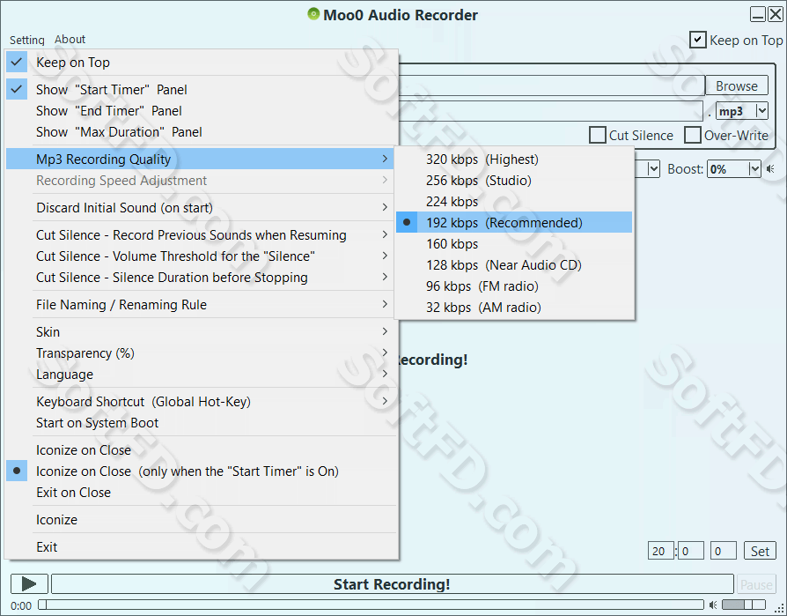Click the Moo0 Audio Recorder logo icon
Image resolution: width=787 pixels, height=616 pixels.
coord(313,14)
